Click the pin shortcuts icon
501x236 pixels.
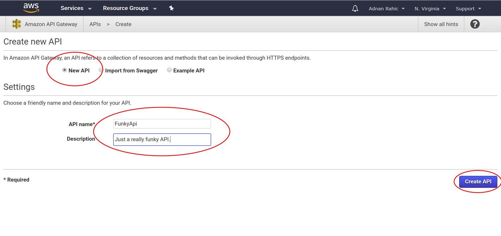pyautogui.click(x=171, y=8)
